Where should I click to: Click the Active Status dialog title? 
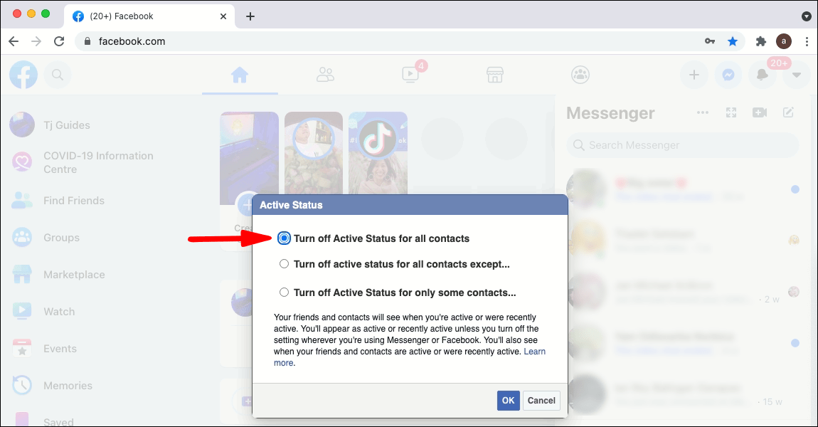(x=291, y=205)
